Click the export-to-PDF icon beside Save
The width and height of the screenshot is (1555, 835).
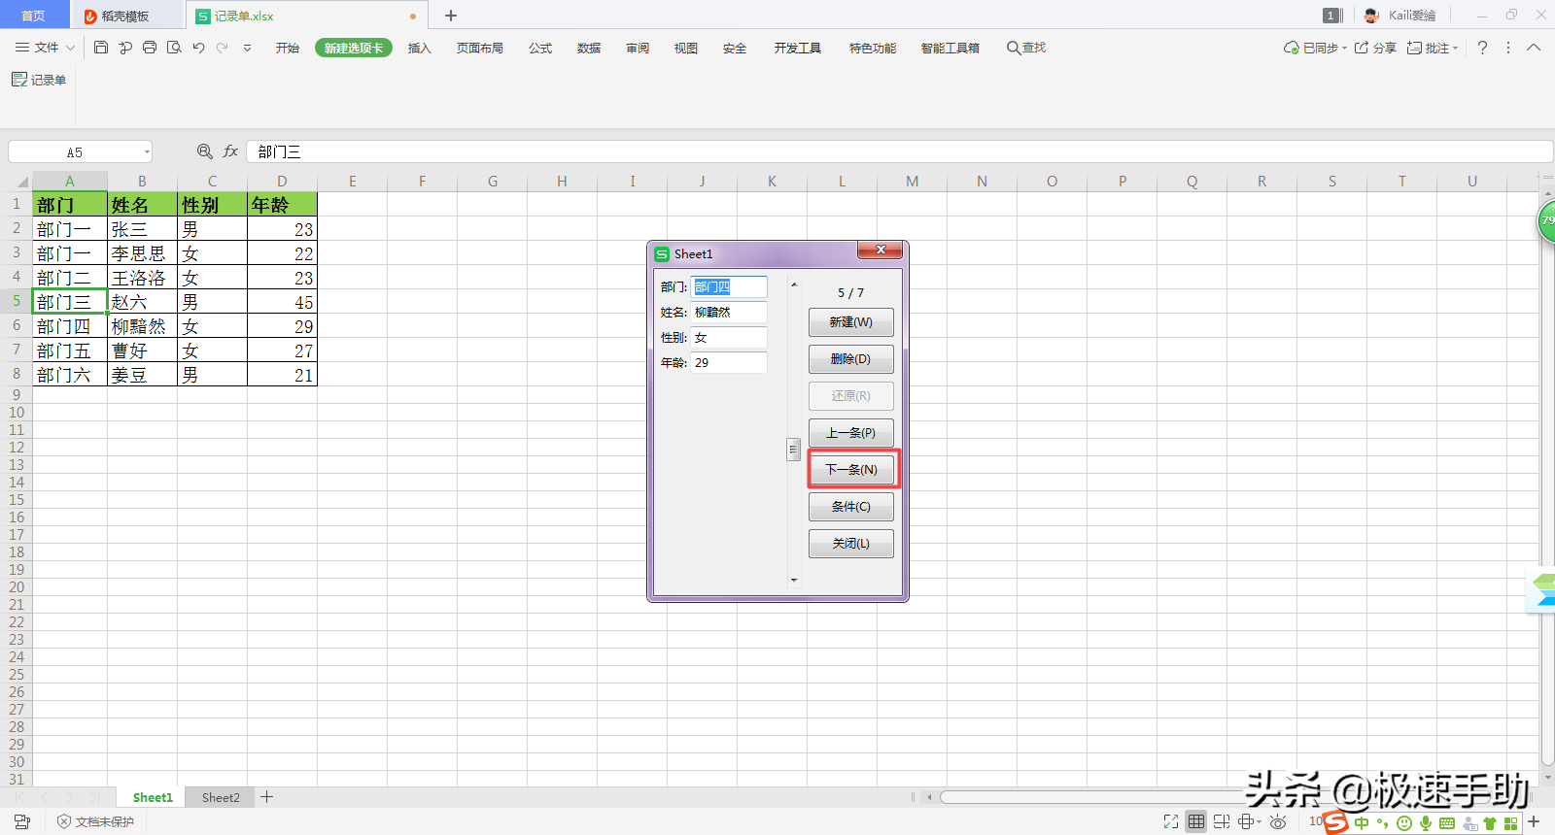tap(125, 48)
